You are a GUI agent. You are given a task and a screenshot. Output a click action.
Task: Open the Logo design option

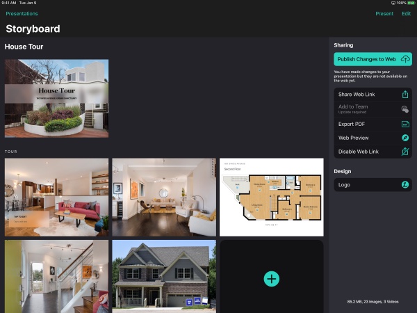pyautogui.click(x=373, y=185)
